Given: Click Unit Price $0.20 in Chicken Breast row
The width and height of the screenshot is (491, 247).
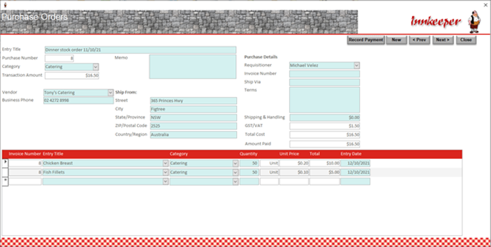Looking at the screenshot, I should (294, 163).
